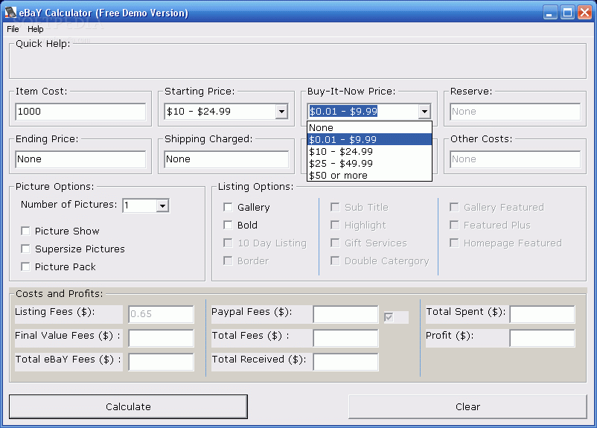Click the Total Received field
597x428 pixels.
point(345,362)
